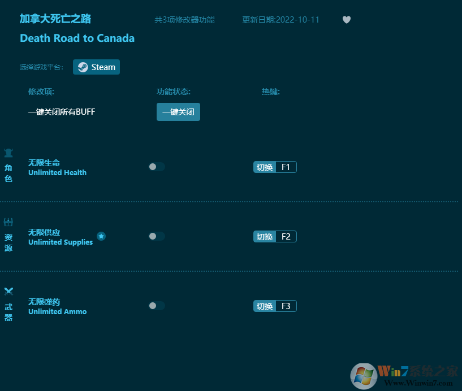Click the resources category basket icon
The height and width of the screenshot is (391, 462).
pos(8,221)
